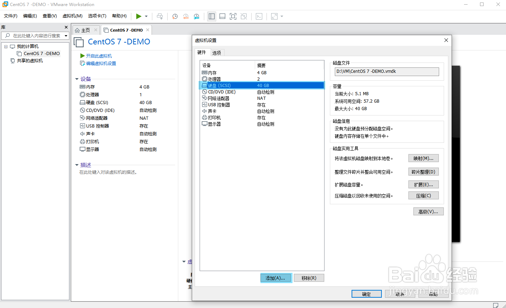506x308 pixels.
Task: Click the 压缩(C) button
Action: click(x=423, y=196)
